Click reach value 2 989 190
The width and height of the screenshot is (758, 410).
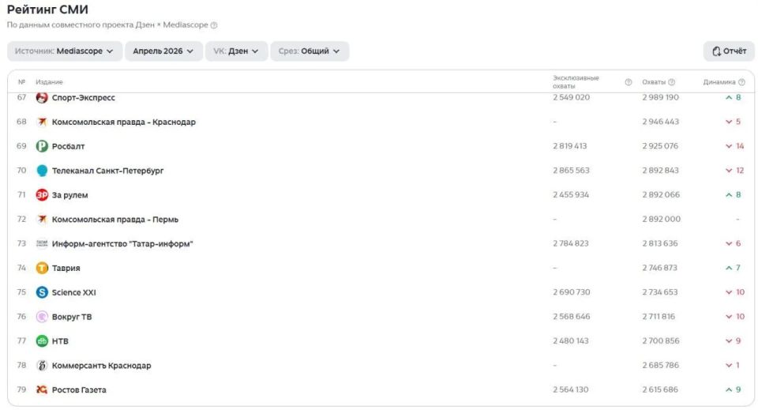(660, 97)
